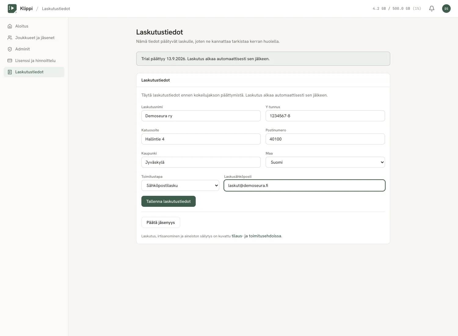
Task: Click the 'Nämä tiedot päätyvät laskulle' subtitle
Action: click(x=208, y=42)
